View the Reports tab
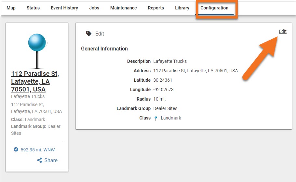296x182 pixels. click(156, 8)
